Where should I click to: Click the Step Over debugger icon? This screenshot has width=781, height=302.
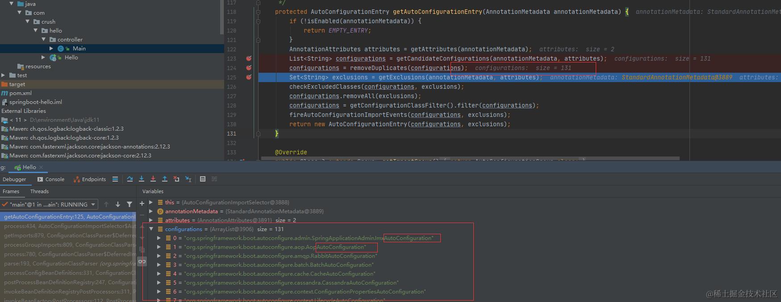[130, 179]
